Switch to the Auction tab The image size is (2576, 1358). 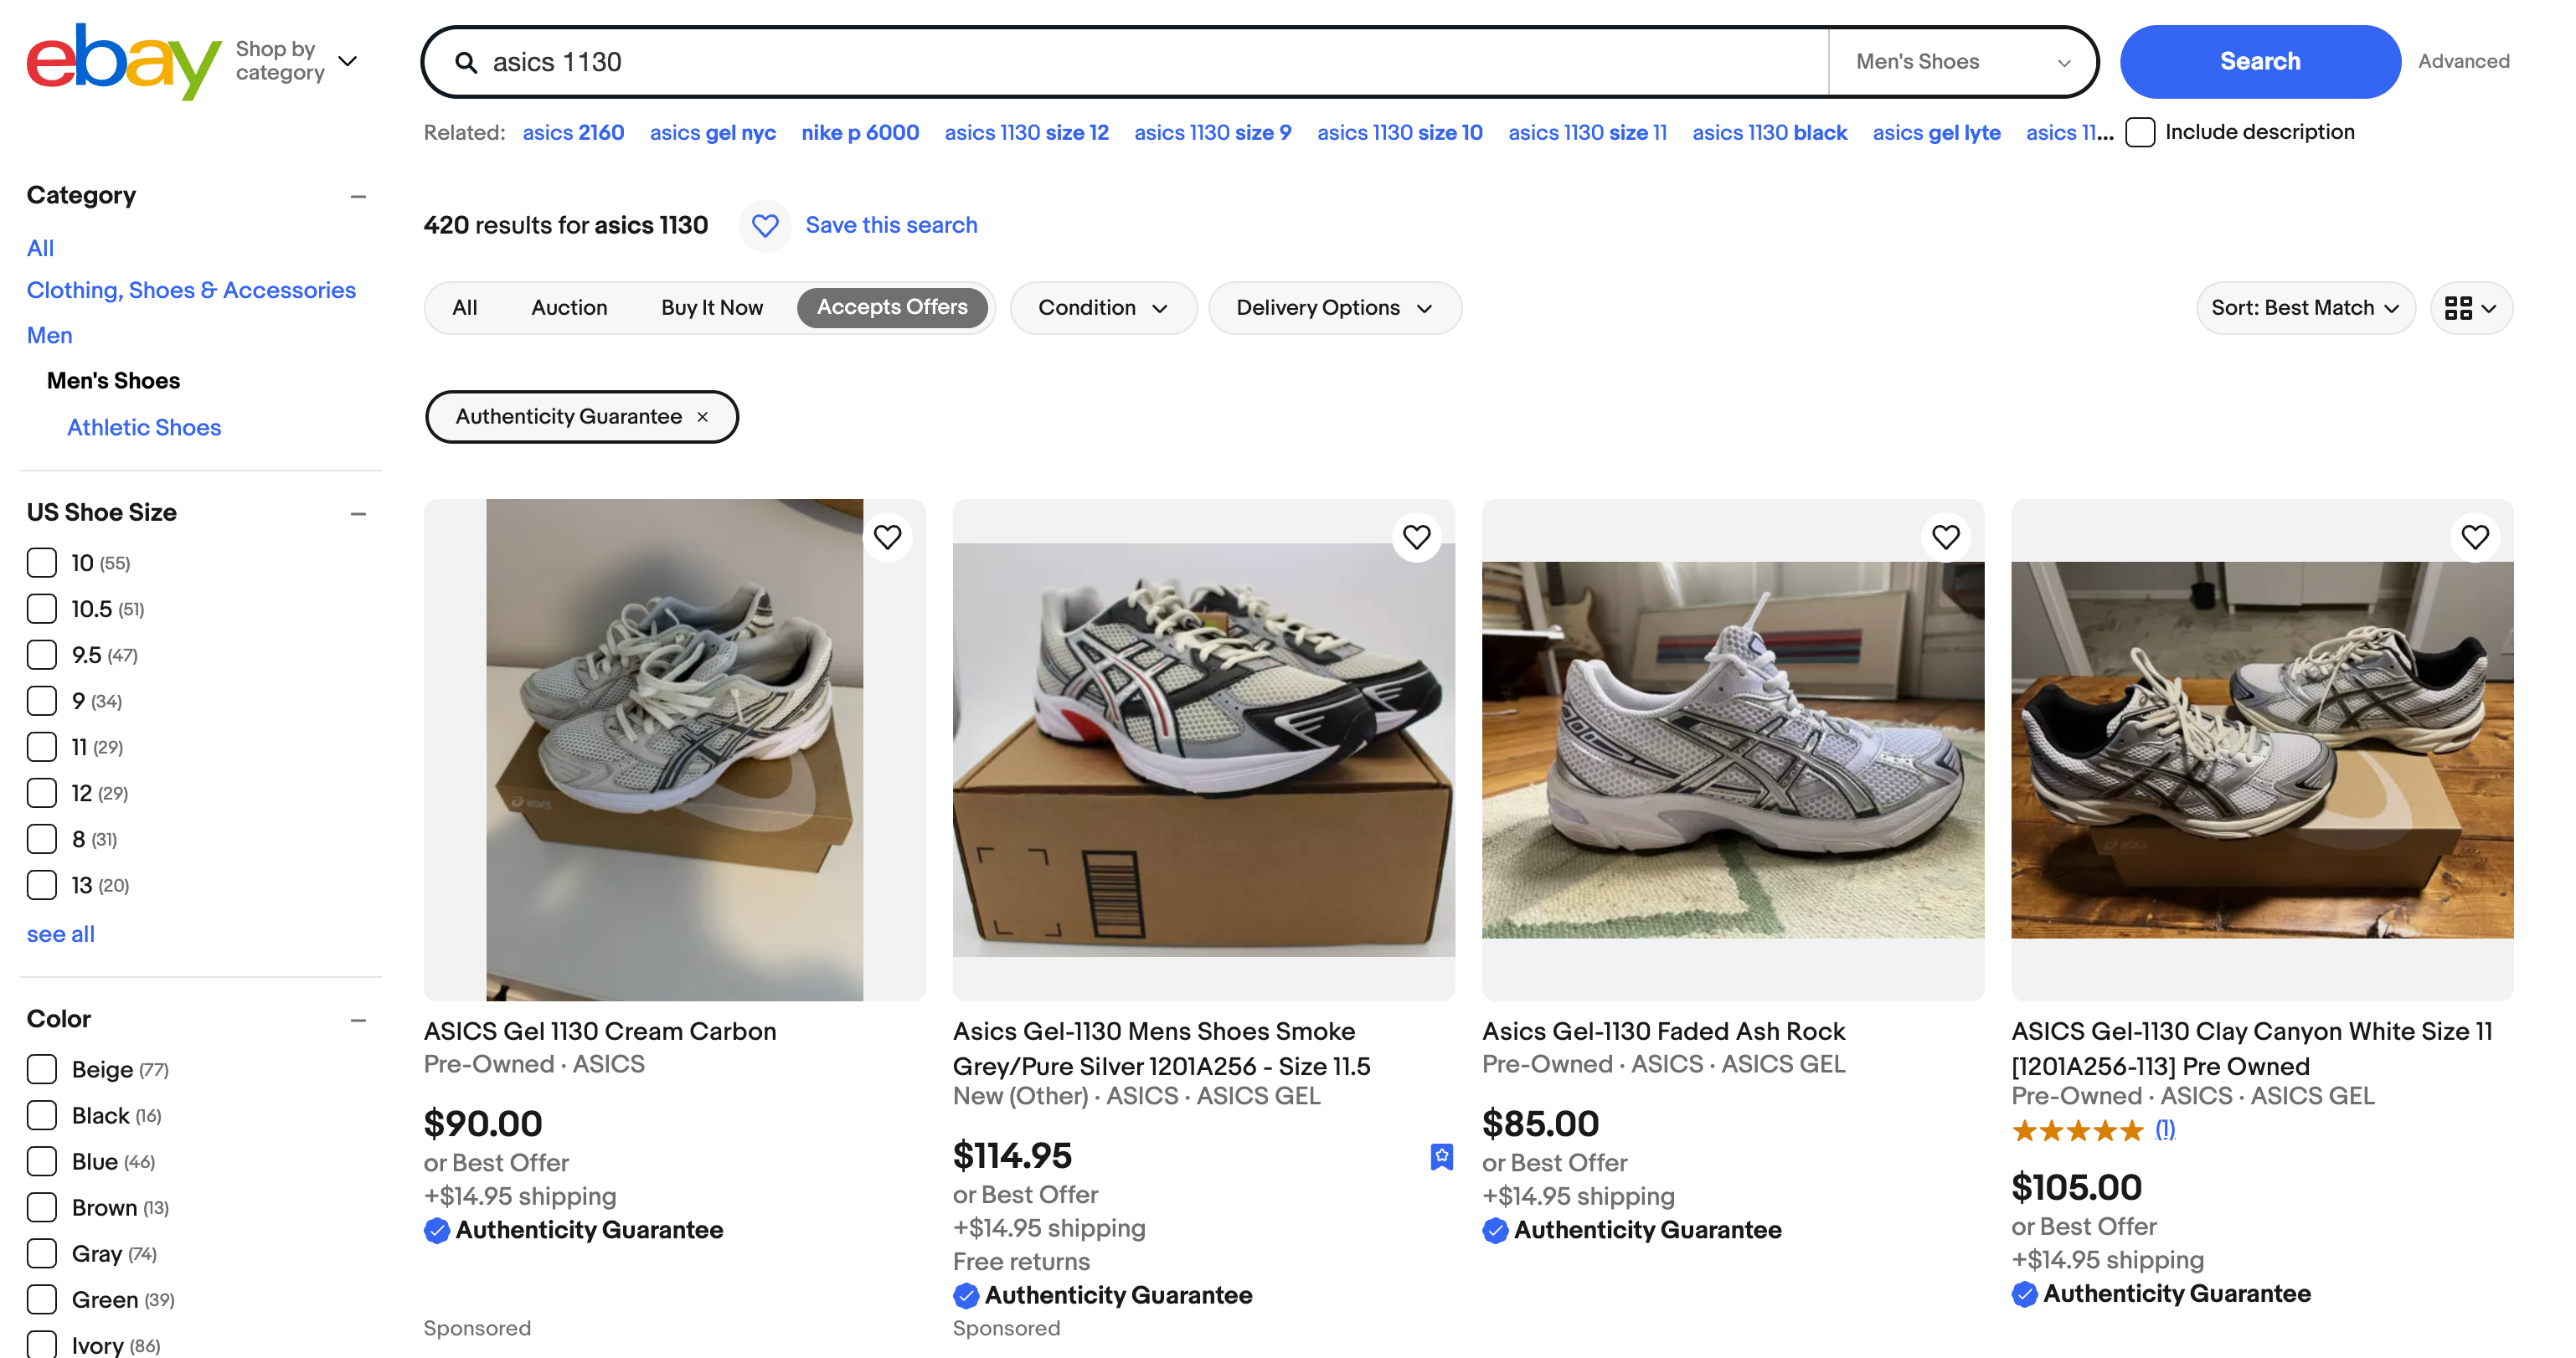(569, 308)
